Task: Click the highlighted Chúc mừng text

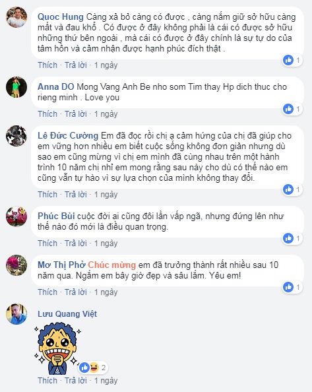Action: point(112,265)
